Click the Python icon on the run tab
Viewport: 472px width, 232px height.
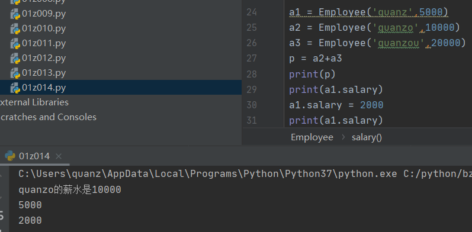point(10,156)
